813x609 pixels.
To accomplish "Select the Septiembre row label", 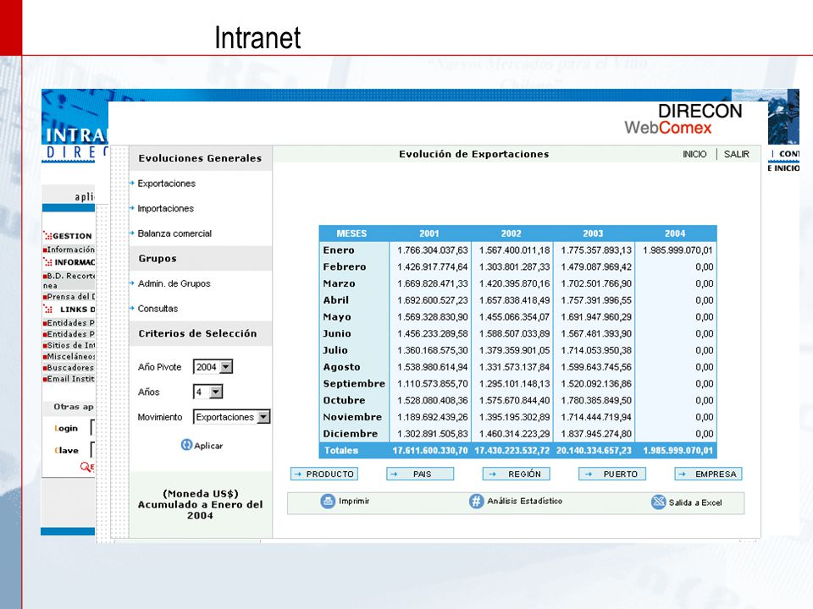I will 354,384.
